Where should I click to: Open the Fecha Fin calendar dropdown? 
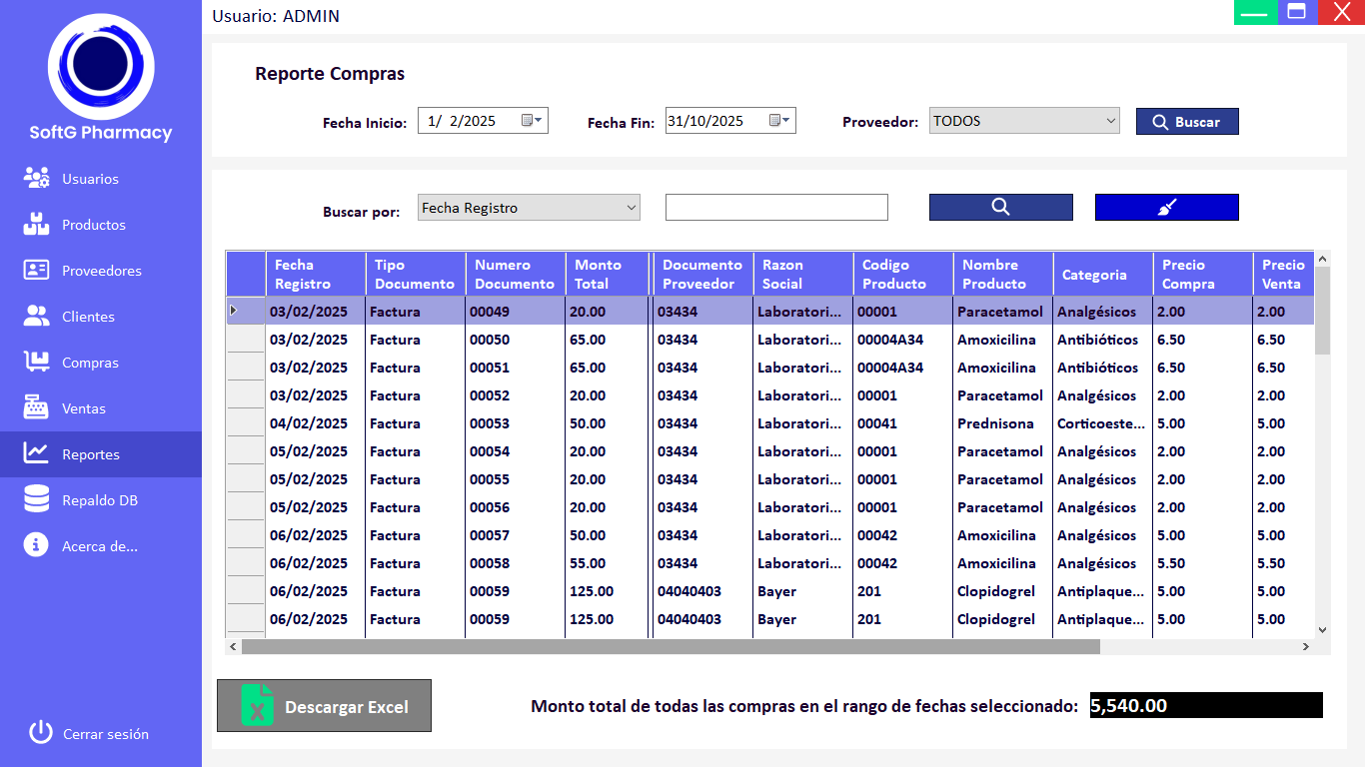coord(780,121)
